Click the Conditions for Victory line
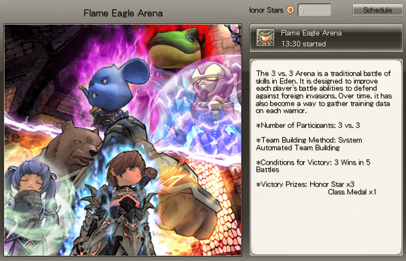406x261 pixels. point(313,166)
